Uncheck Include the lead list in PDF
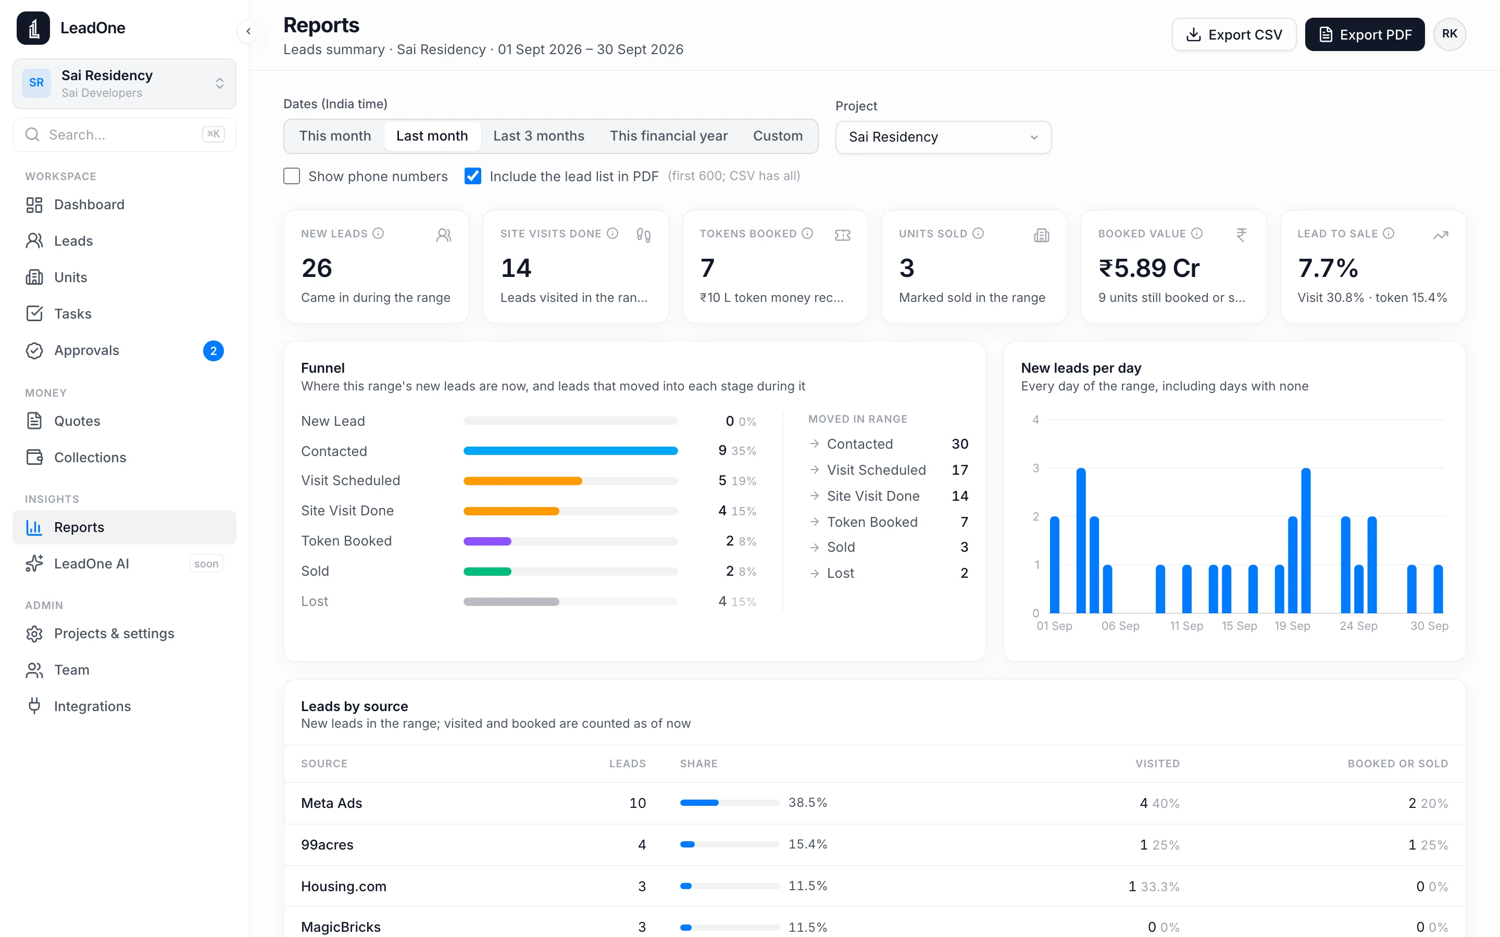 click(473, 176)
